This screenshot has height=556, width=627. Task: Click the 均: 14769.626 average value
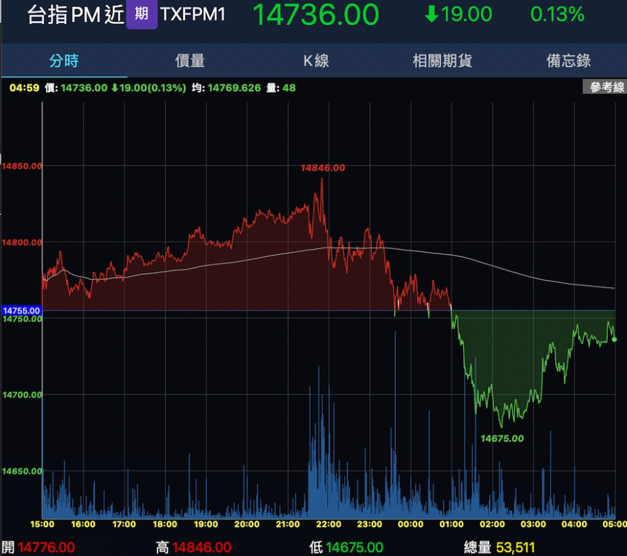pos(226,88)
